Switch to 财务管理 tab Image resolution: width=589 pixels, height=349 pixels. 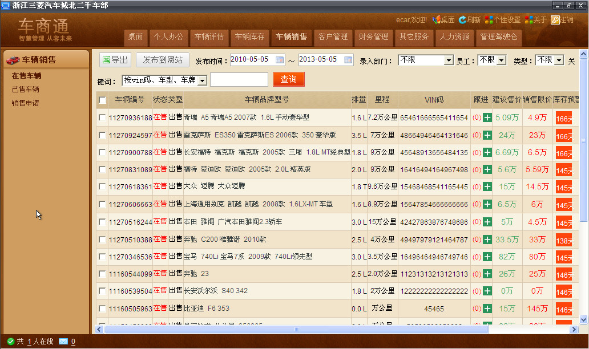(x=373, y=36)
